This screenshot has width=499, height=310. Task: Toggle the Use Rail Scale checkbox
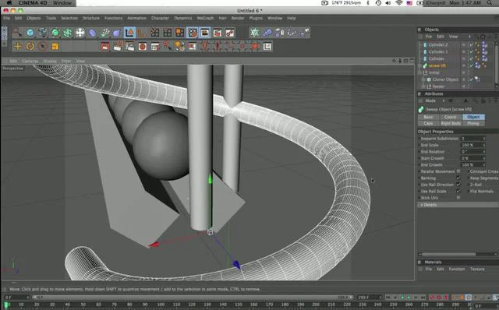coord(458,191)
